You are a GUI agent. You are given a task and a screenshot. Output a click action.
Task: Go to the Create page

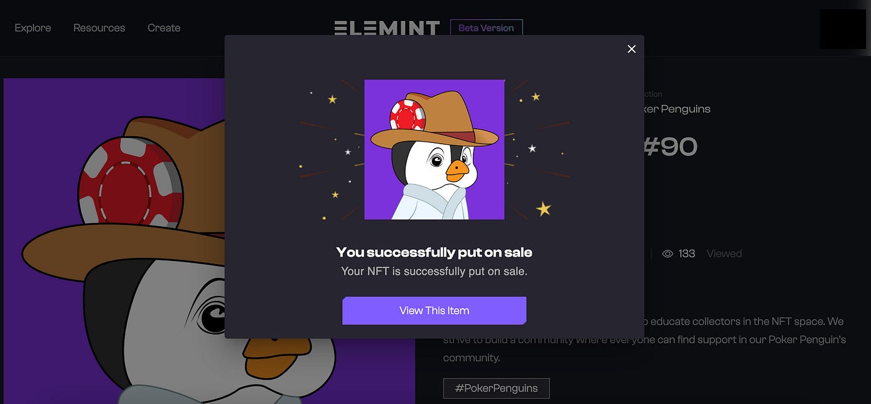coord(164,28)
